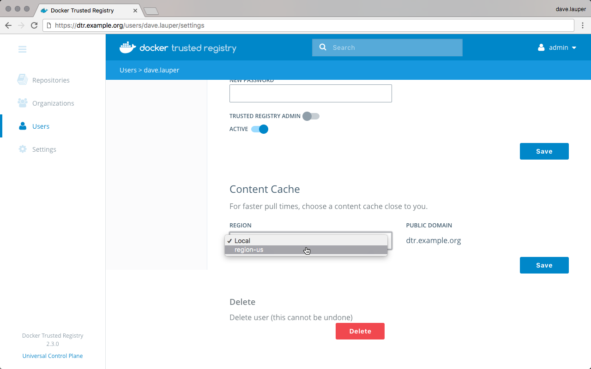Open the Universal Control Plane link

[x=53, y=356]
